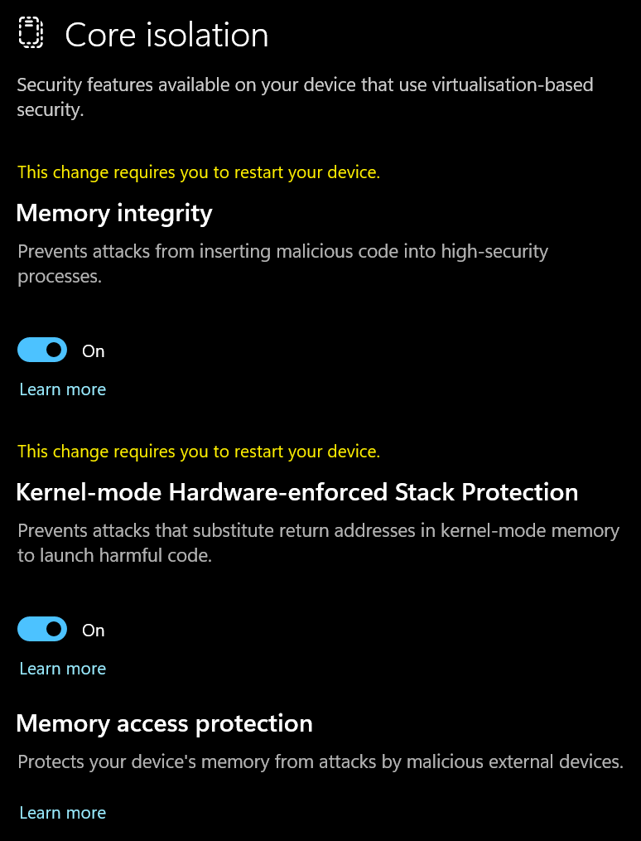Click restart warning above Memory integrity
The image size is (641, 841).
click(x=199, y=172)
